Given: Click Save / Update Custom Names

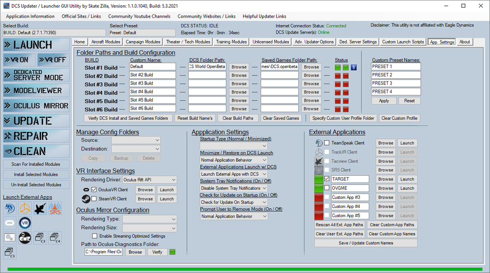Looking at the screenshot, I should click(x=366, y=243).
